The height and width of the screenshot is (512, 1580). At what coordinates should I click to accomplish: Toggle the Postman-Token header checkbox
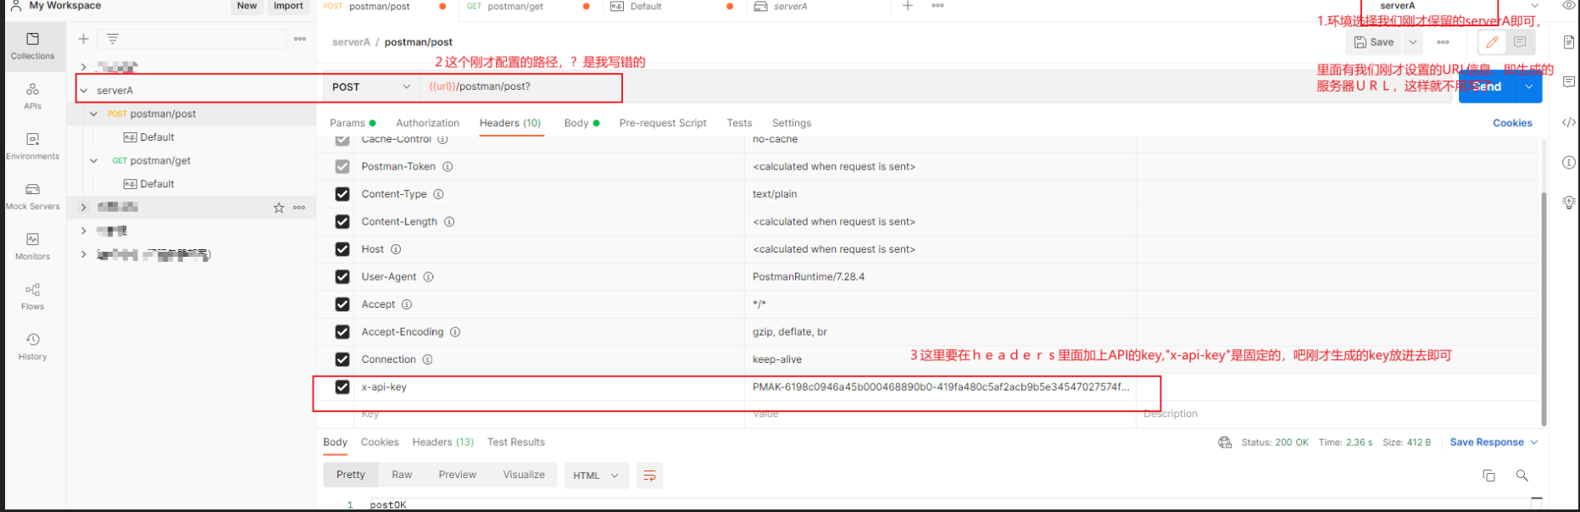342,167
